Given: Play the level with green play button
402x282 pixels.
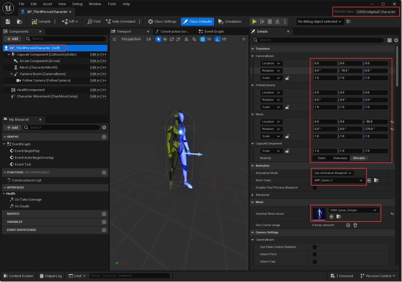Looking at the screenshot, I should coord(254,22).
